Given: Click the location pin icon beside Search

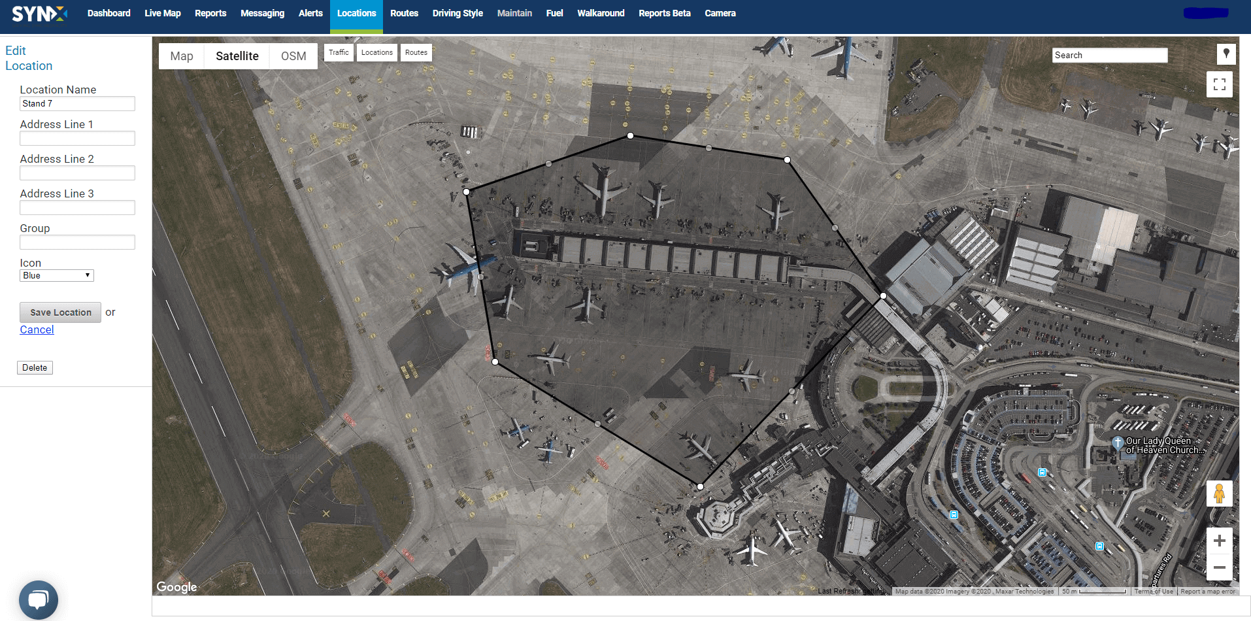Looking at the screenshot, I should 1226,54.
